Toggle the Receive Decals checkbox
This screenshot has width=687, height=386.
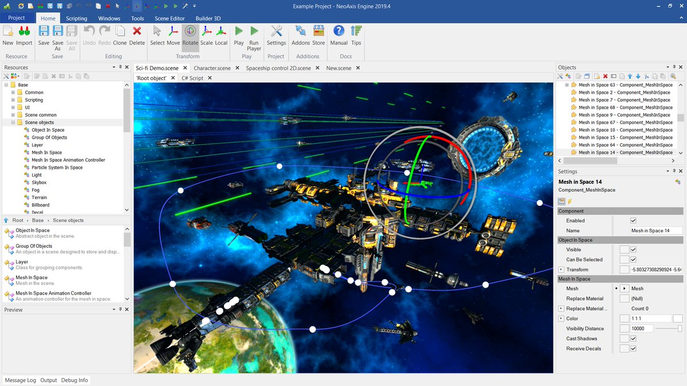point(633,349)
